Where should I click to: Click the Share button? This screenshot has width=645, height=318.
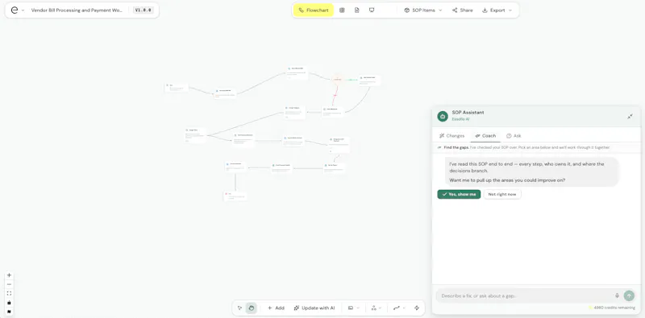[462, 10]
